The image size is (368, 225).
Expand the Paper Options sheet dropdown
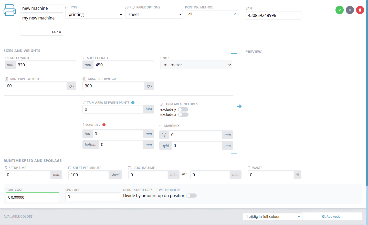pos(154,14)
